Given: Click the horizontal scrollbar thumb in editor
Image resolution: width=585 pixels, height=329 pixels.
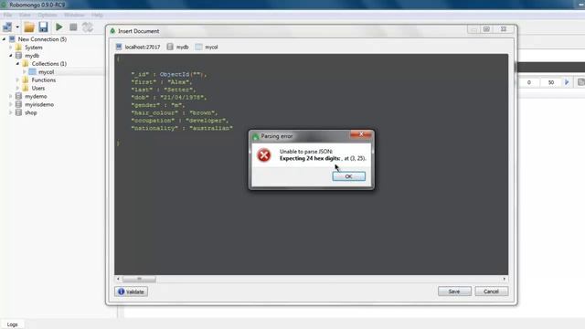Looking at the screenshot, I should [139, 279].
